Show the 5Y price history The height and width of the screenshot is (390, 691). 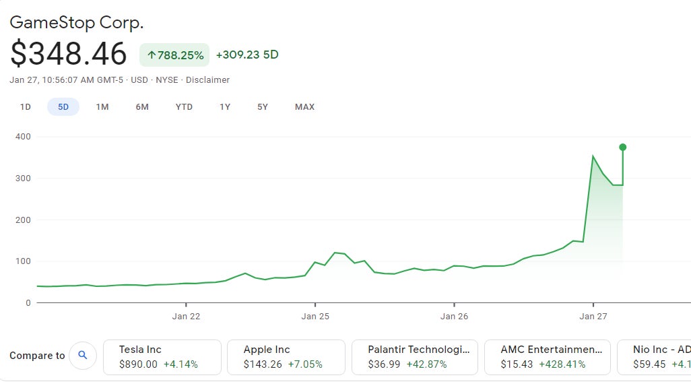pos(262,106)
